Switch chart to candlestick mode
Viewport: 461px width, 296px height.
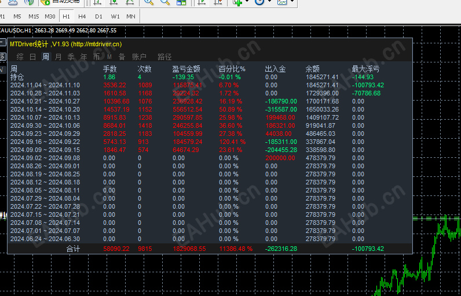coord(114,2)
